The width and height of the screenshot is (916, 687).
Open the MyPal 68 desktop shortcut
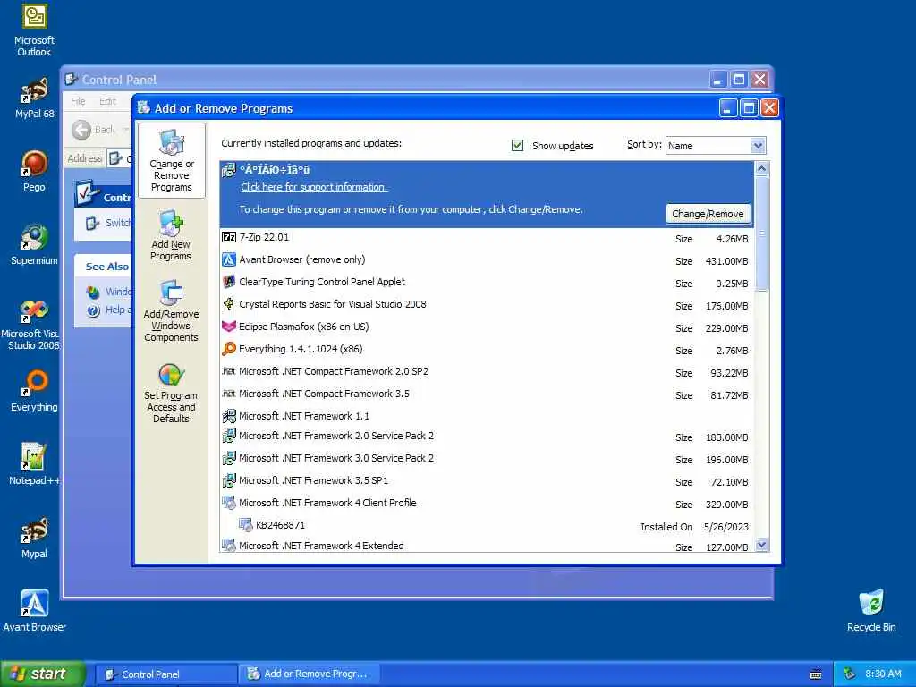pos(34,98)
